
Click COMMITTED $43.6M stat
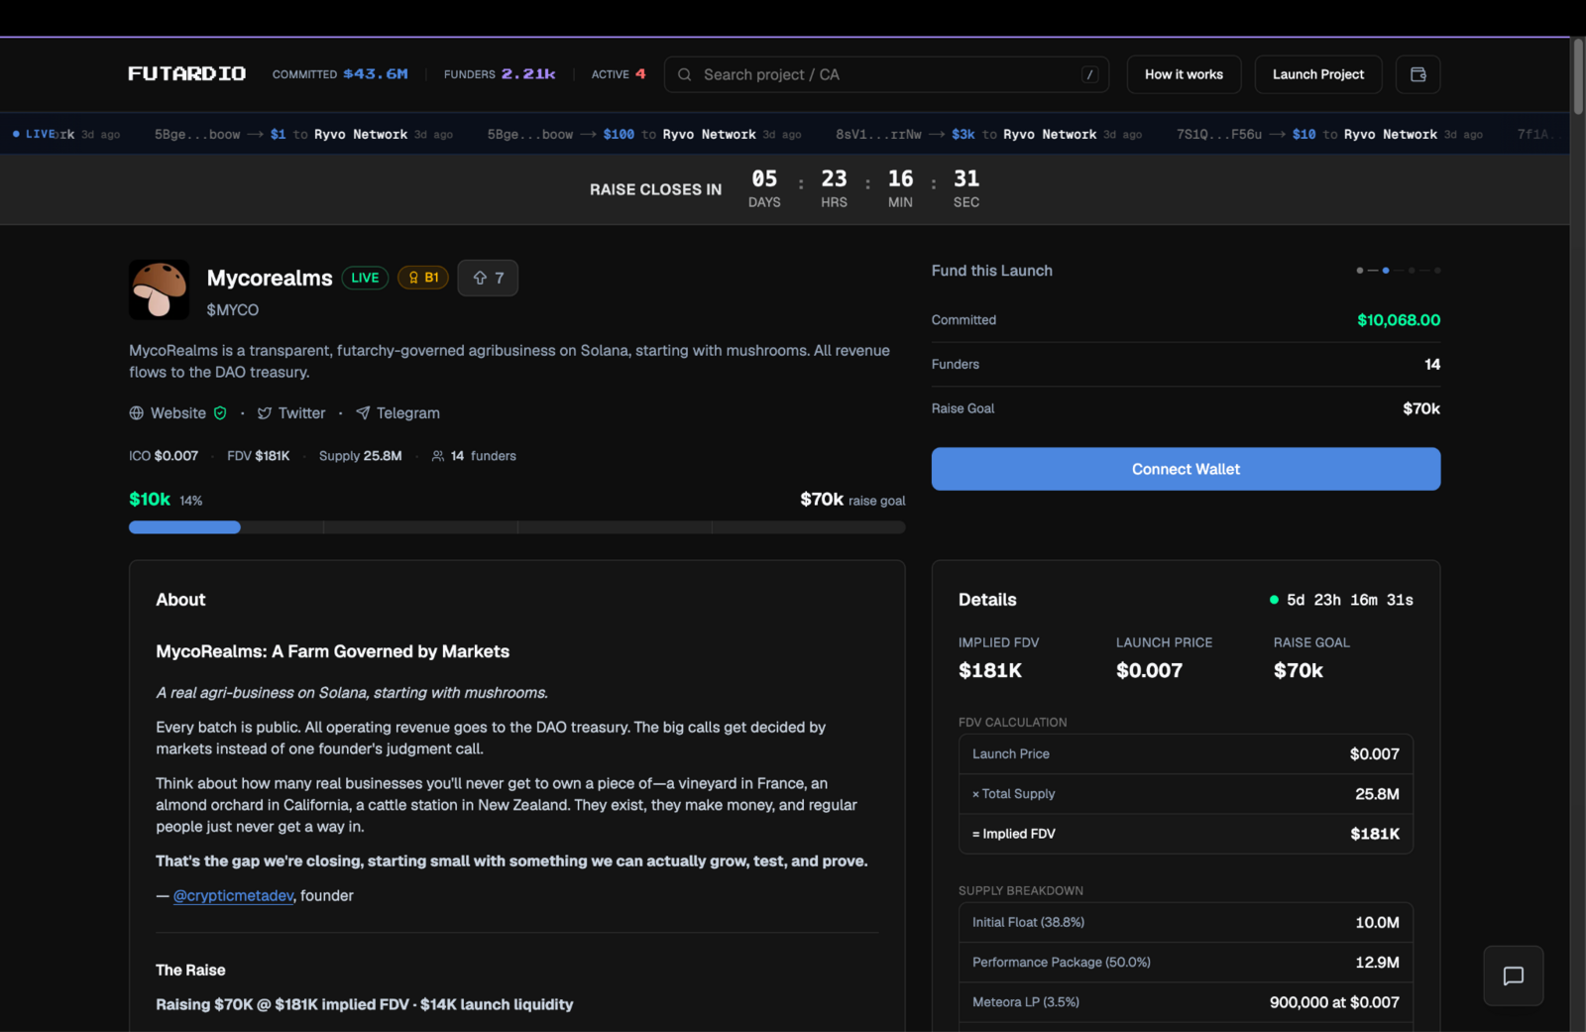point(340,74)
